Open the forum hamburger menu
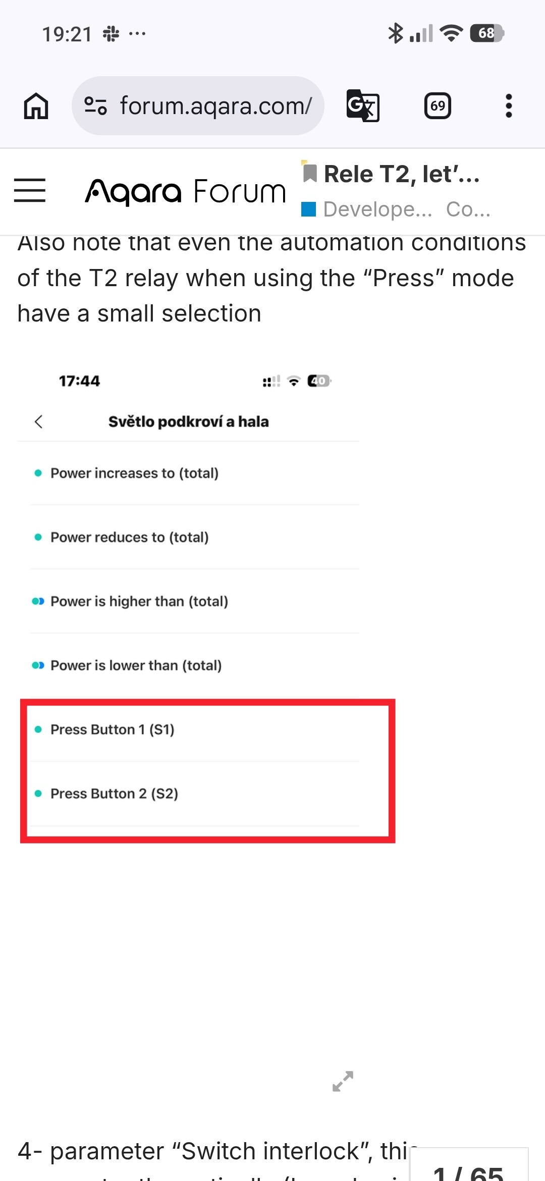Screen dimensions: 545x1181 (30, 191)
